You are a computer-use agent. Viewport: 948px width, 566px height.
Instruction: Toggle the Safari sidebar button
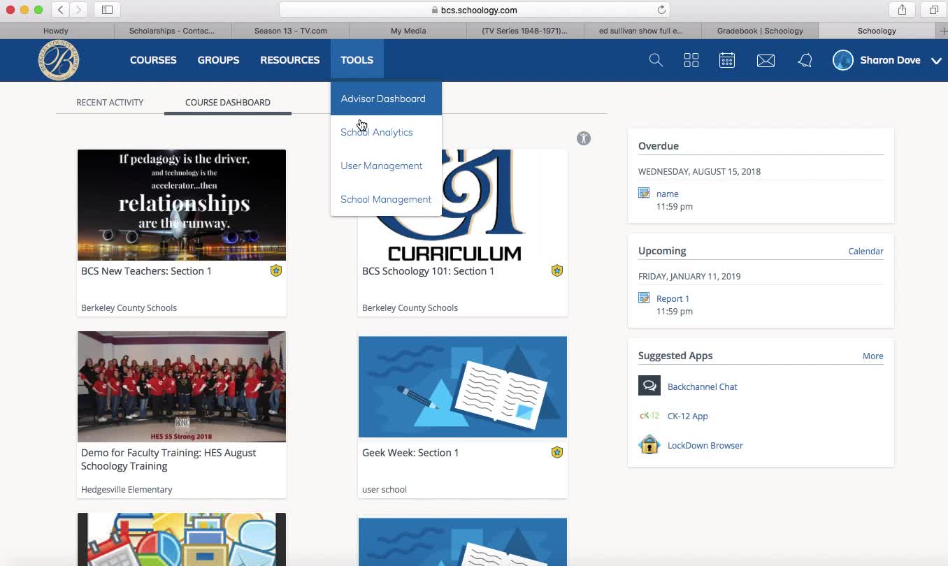tap(107, 10)
